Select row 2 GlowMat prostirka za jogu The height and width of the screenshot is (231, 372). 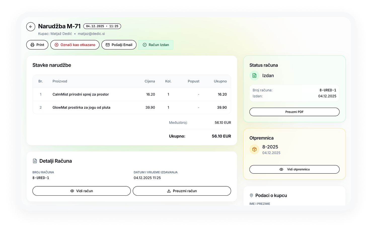click(x=81, y=107)
